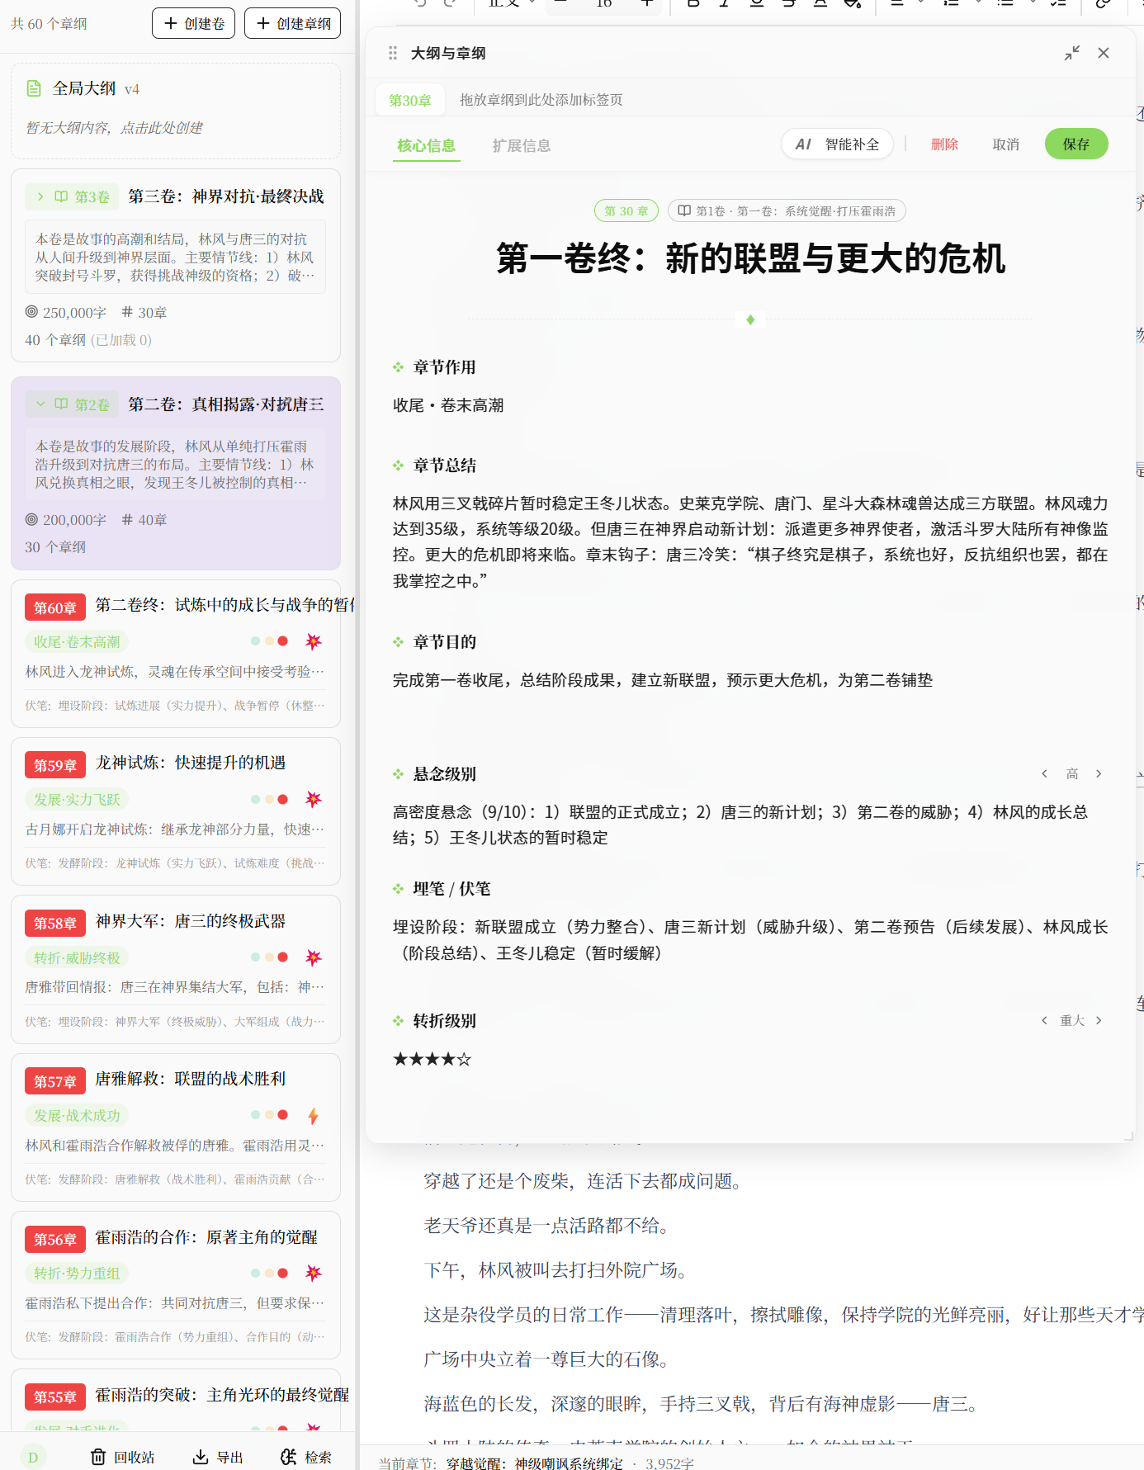Expand the 第3卷 volume
The height and width of the screenshot is (1470, 1144).
click(40, 196)
